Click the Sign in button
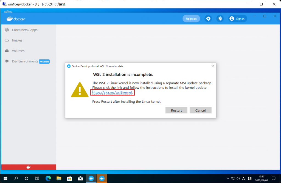This screenshot has height=183, width=281. click(238, 19)
